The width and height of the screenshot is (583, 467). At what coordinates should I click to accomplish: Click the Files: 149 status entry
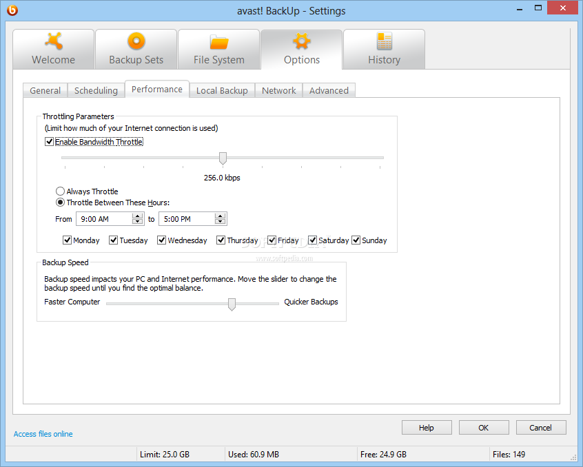point(509,455)
